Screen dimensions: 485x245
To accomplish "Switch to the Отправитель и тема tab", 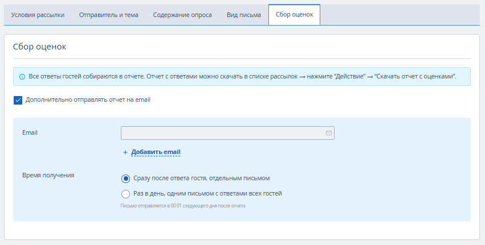I will click(x=109, y=15).
